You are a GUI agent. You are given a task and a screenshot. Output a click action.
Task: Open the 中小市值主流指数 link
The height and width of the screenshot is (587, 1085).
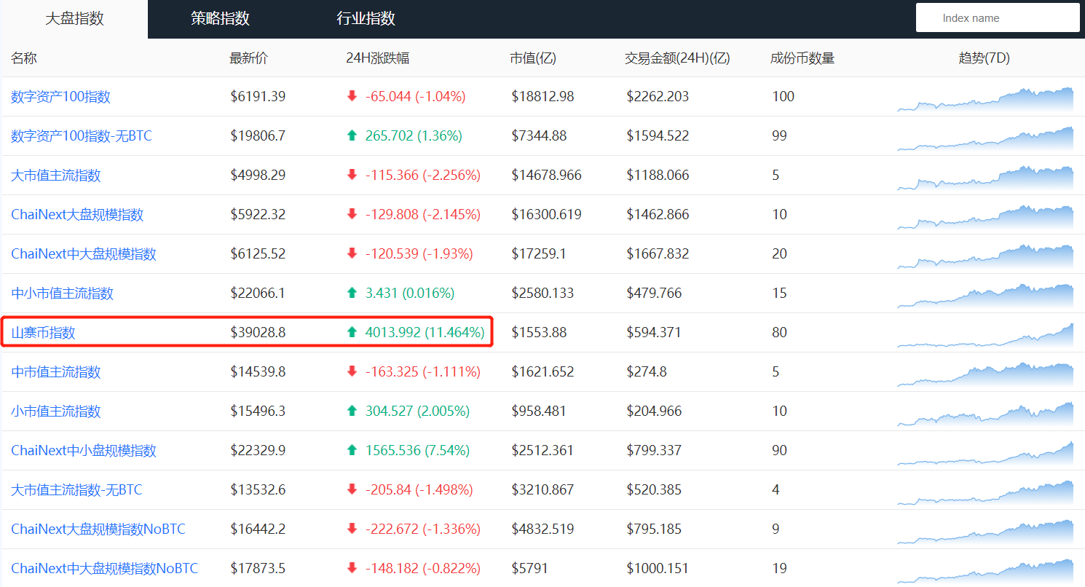tap(62, 293)
